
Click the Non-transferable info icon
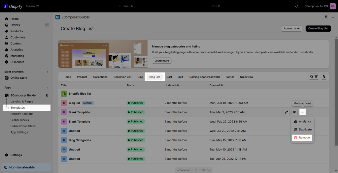tap(6, 167)
